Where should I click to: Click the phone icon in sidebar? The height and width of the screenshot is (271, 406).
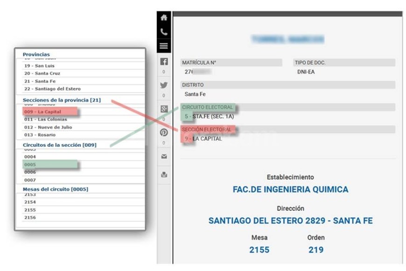pos(164,32)
